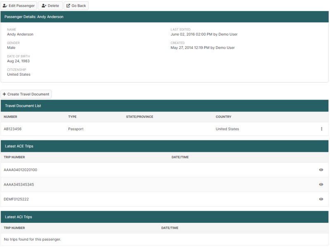
Task: Click the eye icon for trip AAAA345345345
Action: click(321, 184)
